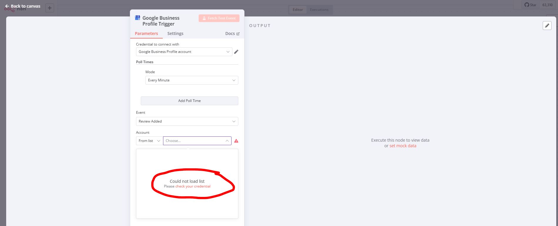Viewport: 558px width, 226px height.
Task: Click Account Choose input field
Action: click(x=197, y=141)
